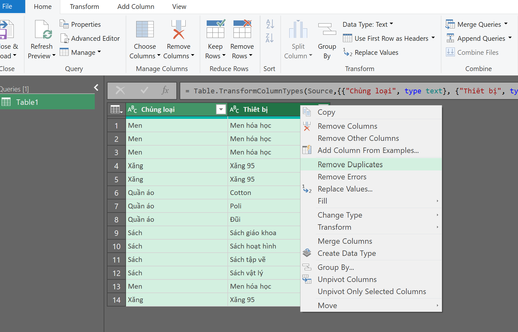The height and width of the screenshot is (332, 518).
Task: Select Remove Duplicates from the context menu
Action: pyautogui.click(x=350, y=164)
